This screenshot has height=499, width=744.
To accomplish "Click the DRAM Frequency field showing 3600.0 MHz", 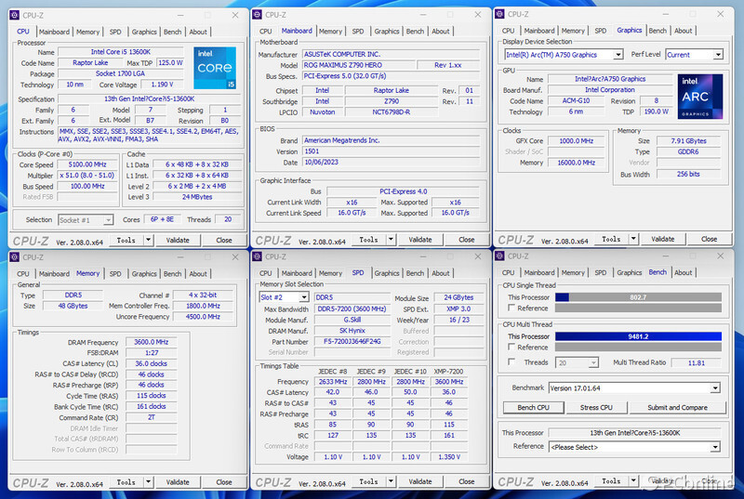I will [151, 342].
